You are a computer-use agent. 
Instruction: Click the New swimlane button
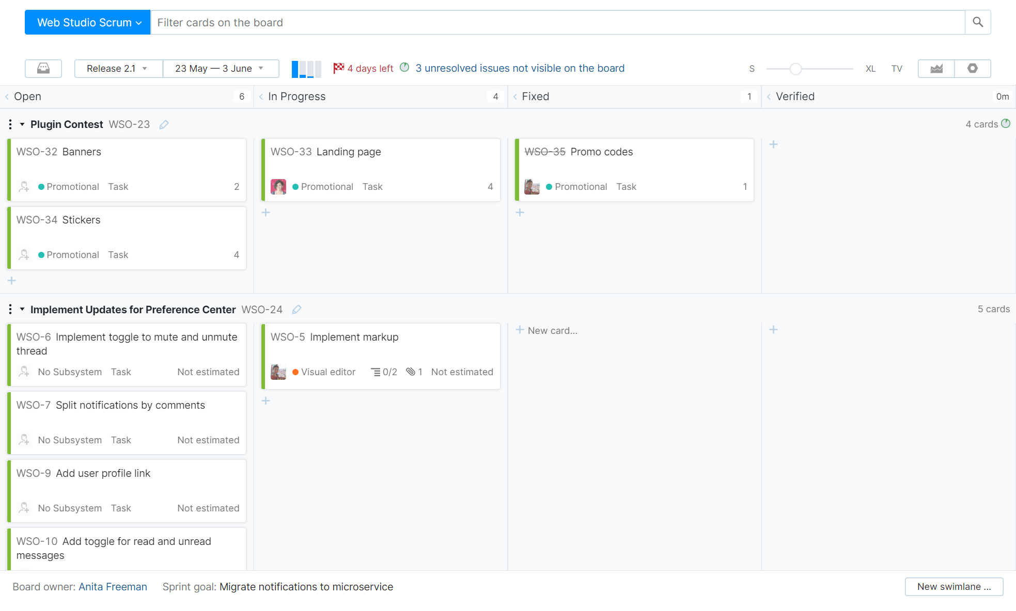tap(954, 587)
